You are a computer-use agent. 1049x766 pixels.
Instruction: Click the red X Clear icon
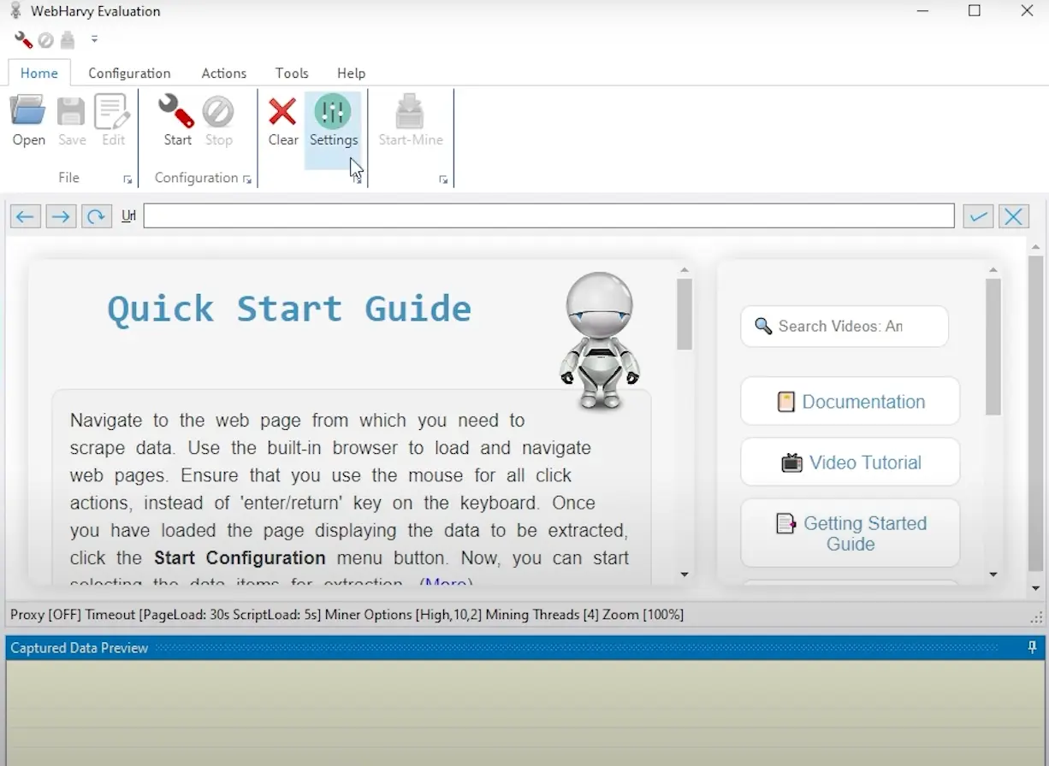282,114
